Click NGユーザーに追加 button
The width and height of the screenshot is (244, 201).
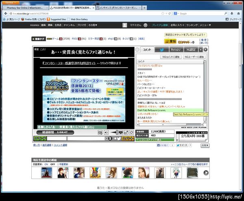click(x=194, y=57)
